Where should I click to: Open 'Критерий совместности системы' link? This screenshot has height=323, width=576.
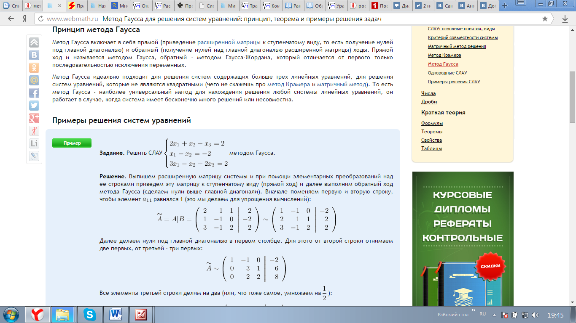pyautogui.click(x=463, y=37)
